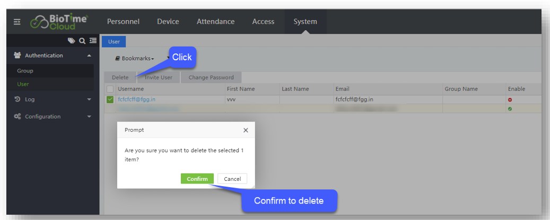
Task: Select Group in the sidebar tree
Action: (x=25, y=71)
